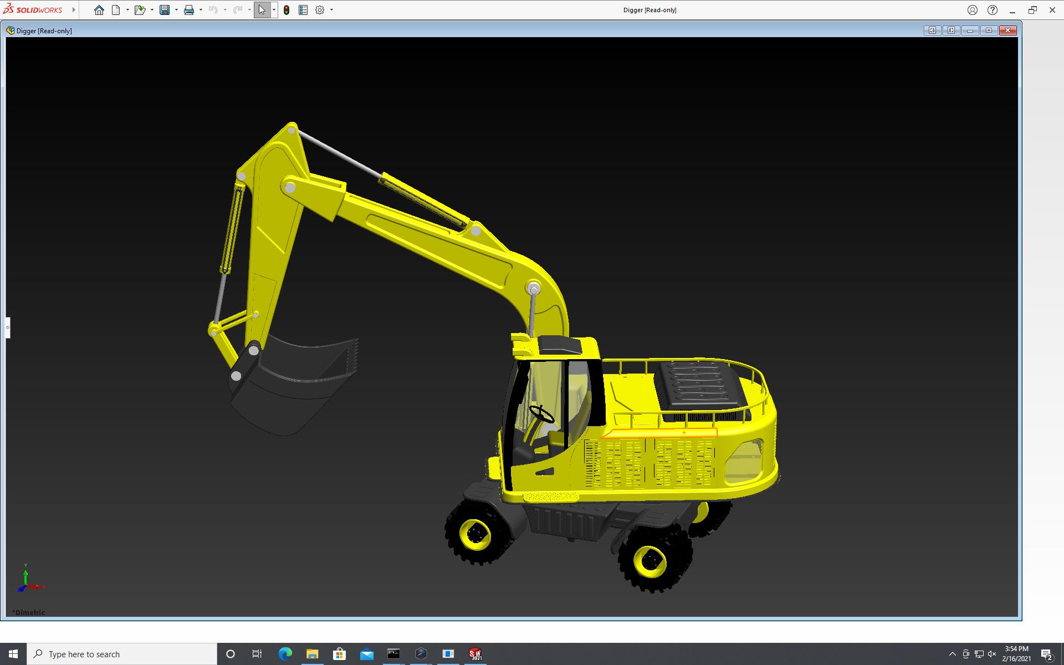Open the Options gear icon

click(x=320, y=10)
